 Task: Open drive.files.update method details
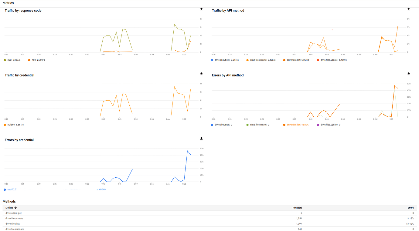click(x=14, y=229)
